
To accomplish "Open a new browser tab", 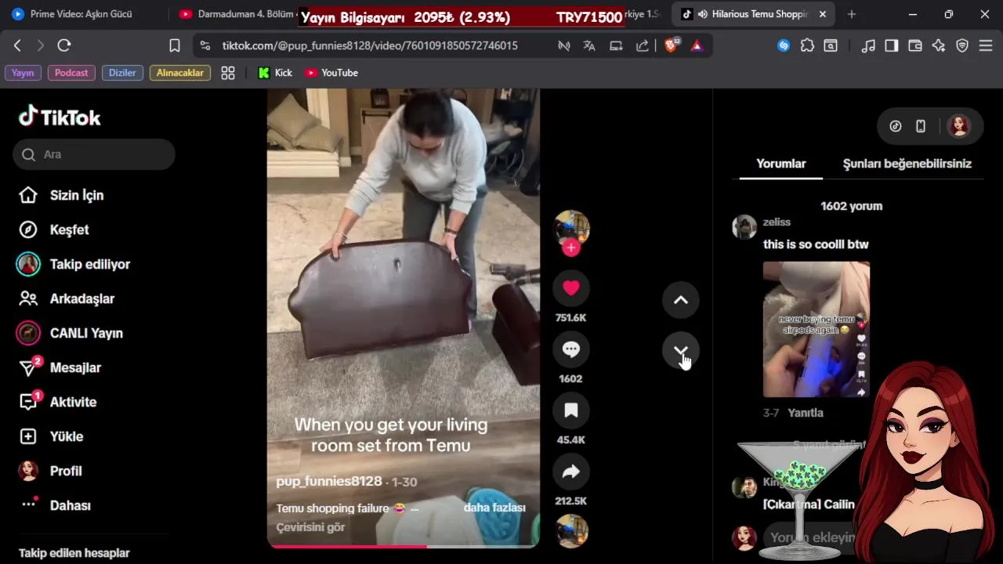I will coord(852,14).
